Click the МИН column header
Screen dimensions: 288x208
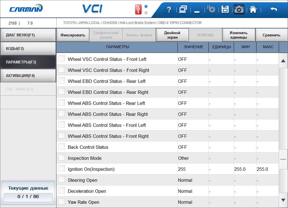click(x=245, y=47)
